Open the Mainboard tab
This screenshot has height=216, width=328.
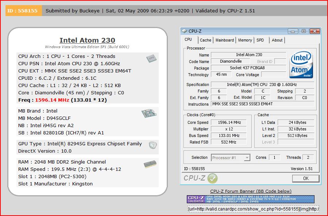pos(225,40)
